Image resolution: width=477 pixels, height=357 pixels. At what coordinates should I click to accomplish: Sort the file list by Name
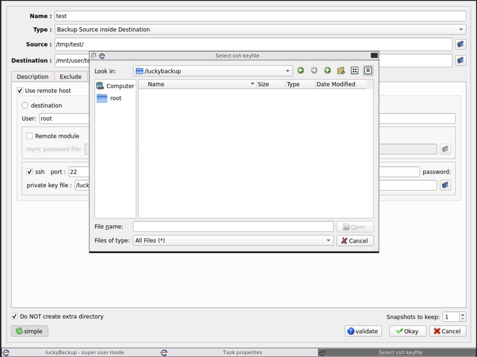coord(197,84)
